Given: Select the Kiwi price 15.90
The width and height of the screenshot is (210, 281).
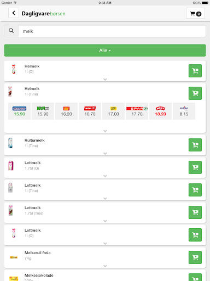Looking at the screenshot, I should (x=43, y=111).
